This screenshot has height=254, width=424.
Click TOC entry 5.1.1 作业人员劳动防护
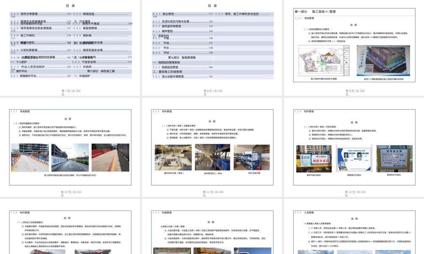[x=41, y=66]
